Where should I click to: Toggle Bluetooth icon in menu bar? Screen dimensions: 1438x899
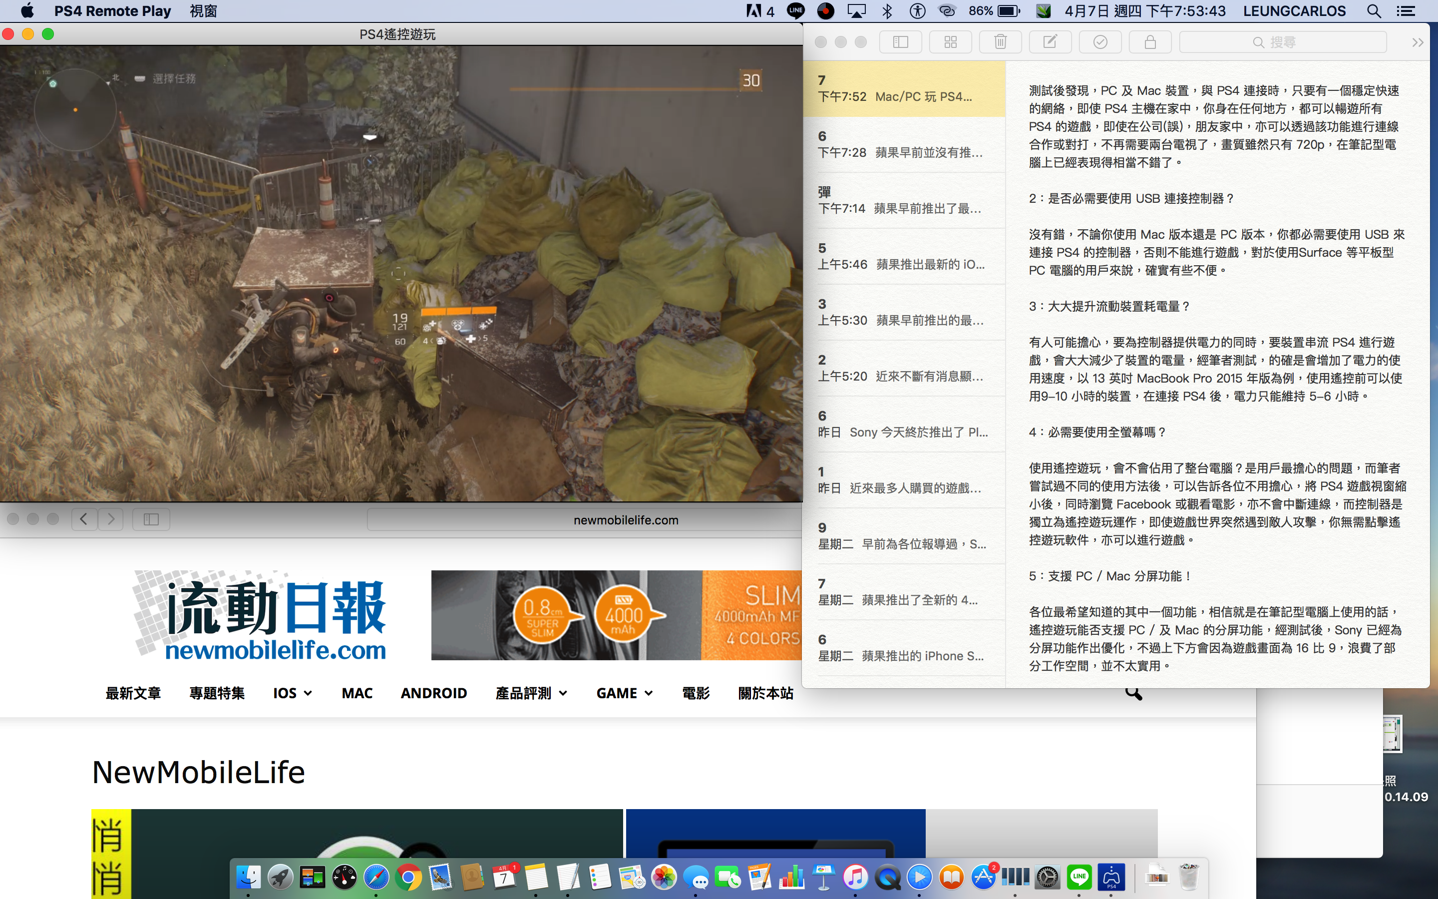887,11
